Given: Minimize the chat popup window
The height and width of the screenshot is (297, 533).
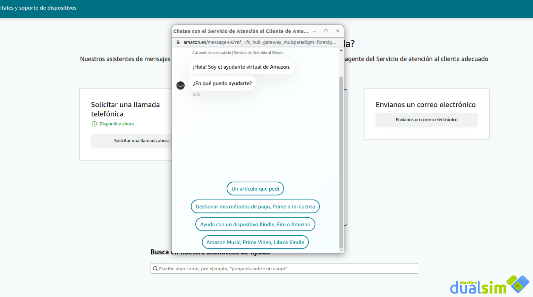Looking at the screenshot, I should [x=314, y=31].
